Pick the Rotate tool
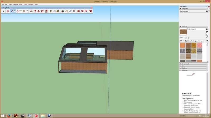 [x=42, y=11]
